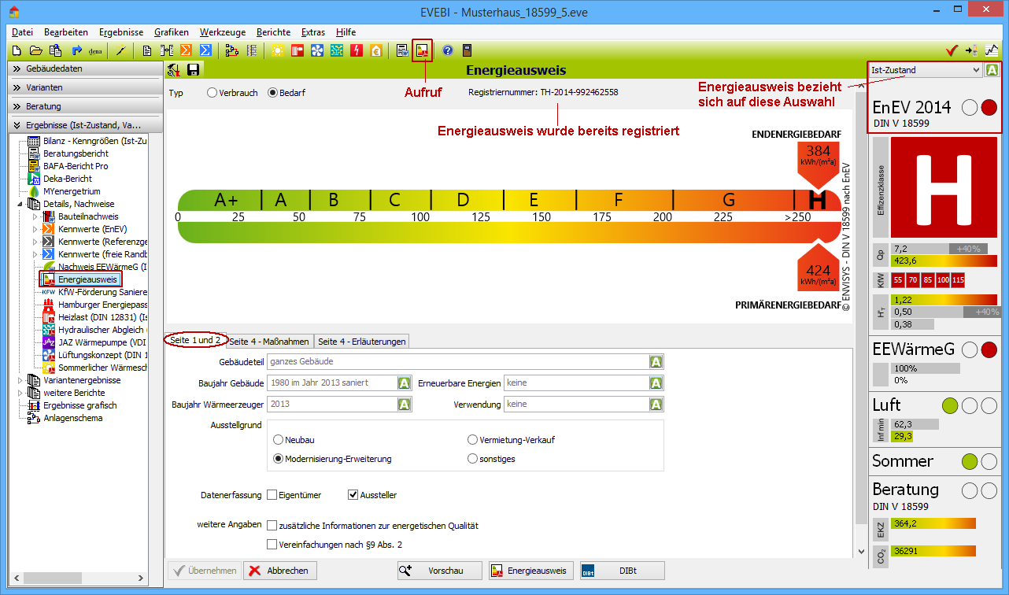The height and width of the screenshot is (595, 1009).
Task: Click green A icon next to Baujahr Gebäude
Action: coord(405,383)
